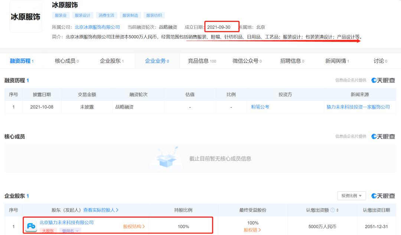Click the 披露日期 column header

pos(42,95)
